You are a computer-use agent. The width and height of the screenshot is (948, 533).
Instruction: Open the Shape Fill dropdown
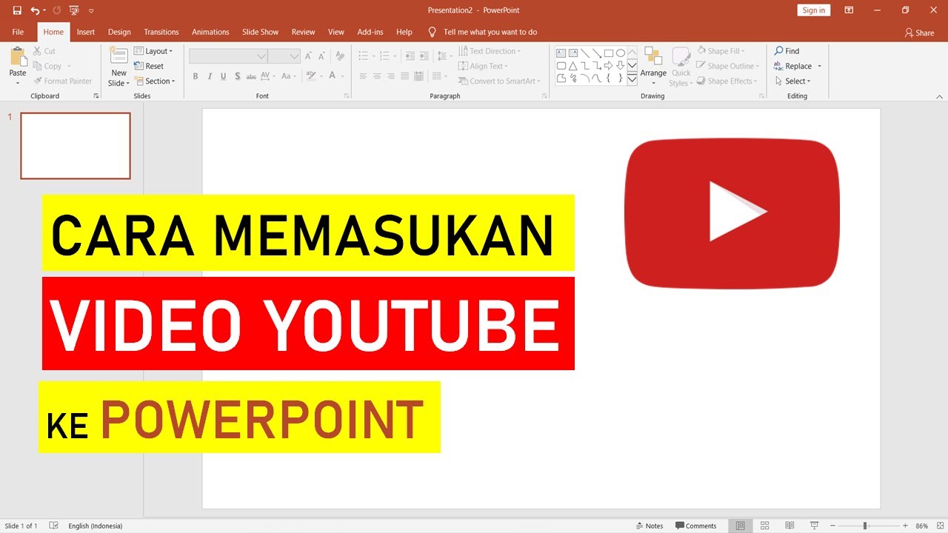tap(720, 51)
